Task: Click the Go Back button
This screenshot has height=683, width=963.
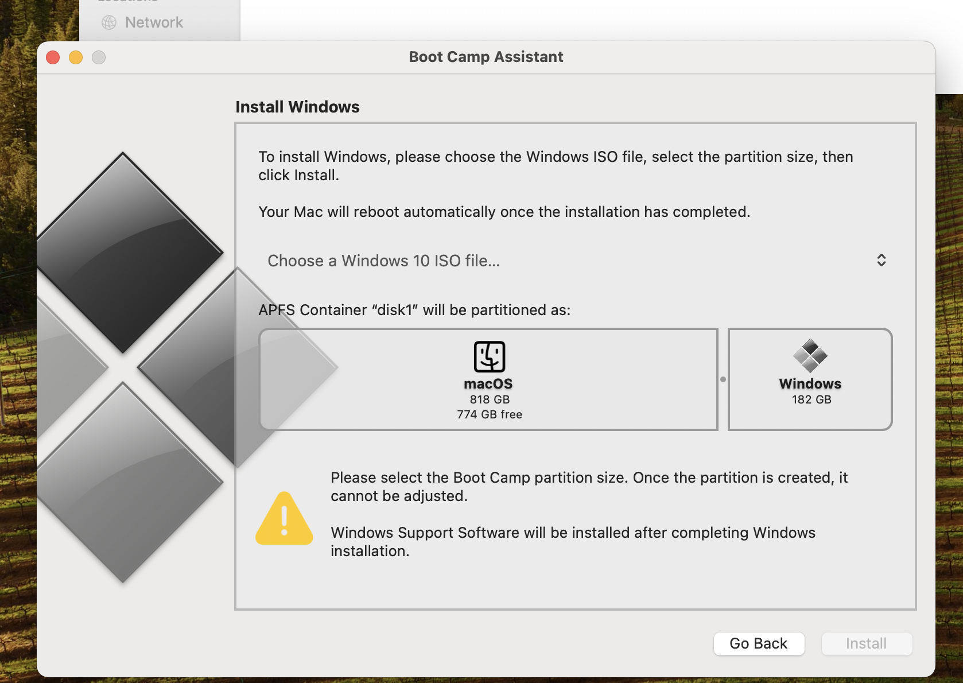Action: [x=759, y=643]
